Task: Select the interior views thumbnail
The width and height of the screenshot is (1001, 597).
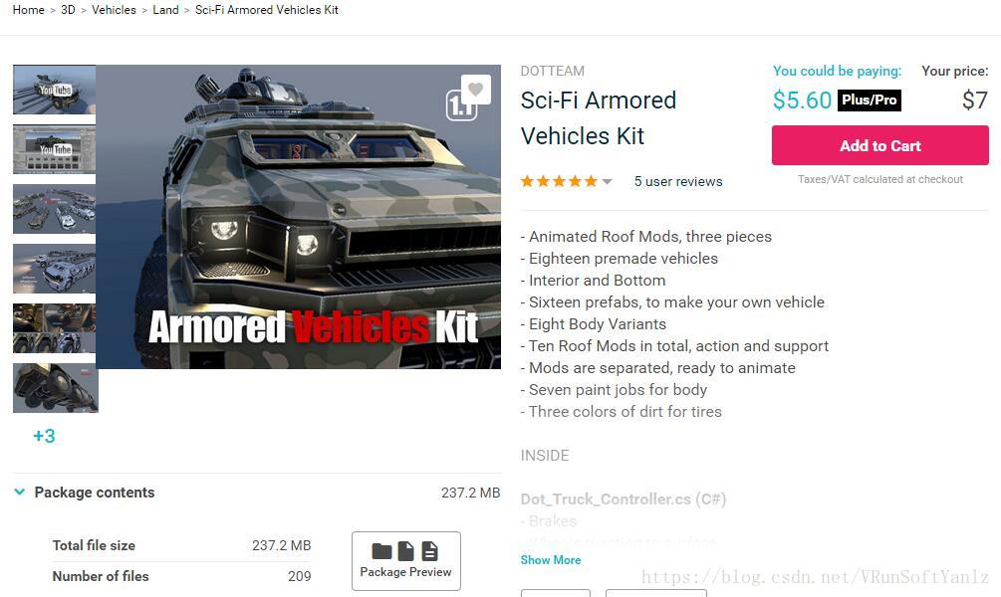Action: pos(54,328)
